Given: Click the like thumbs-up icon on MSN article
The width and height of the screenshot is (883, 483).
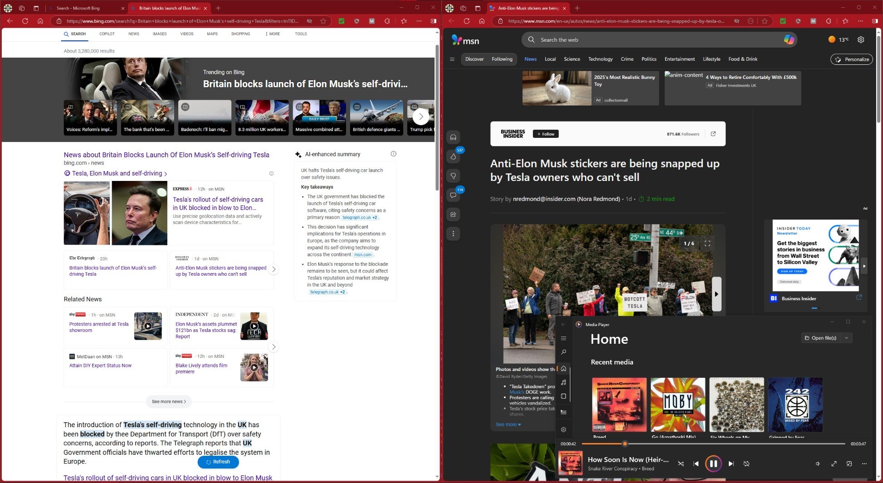Looking at the screenshot, I should tap(453, 156).
